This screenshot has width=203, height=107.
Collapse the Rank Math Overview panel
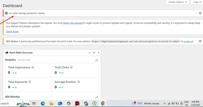pyautogui.click(x=99, y=53)
